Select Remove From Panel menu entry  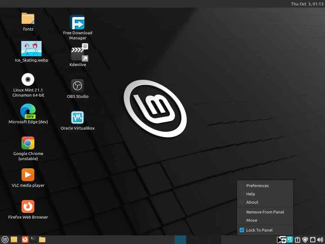click(265, 212)
